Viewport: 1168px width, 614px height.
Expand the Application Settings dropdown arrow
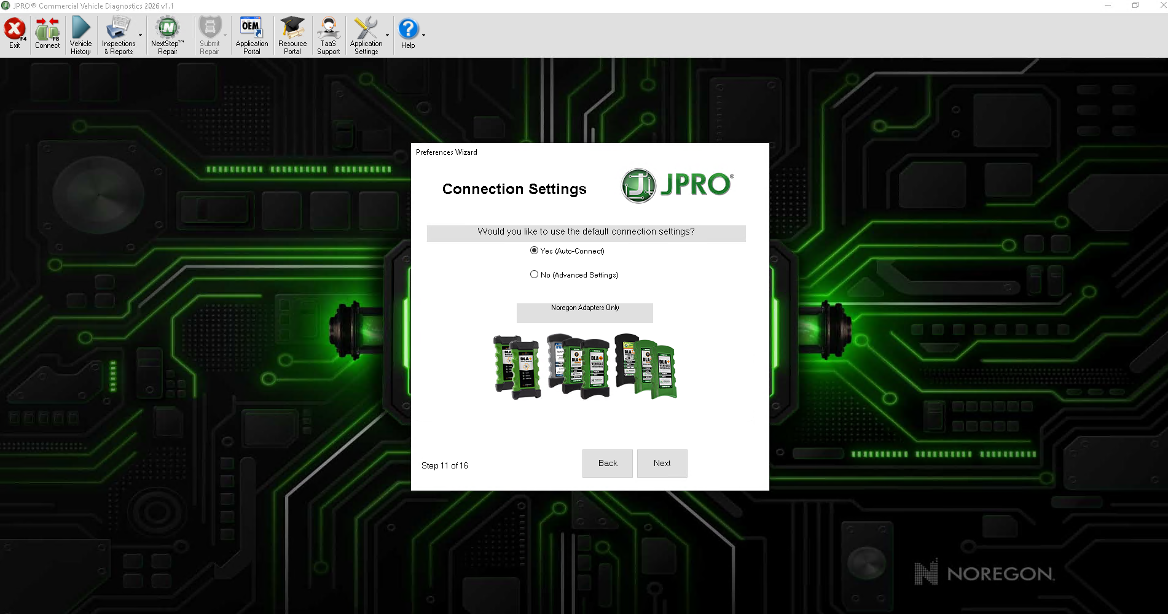click(x=388, y=36)
